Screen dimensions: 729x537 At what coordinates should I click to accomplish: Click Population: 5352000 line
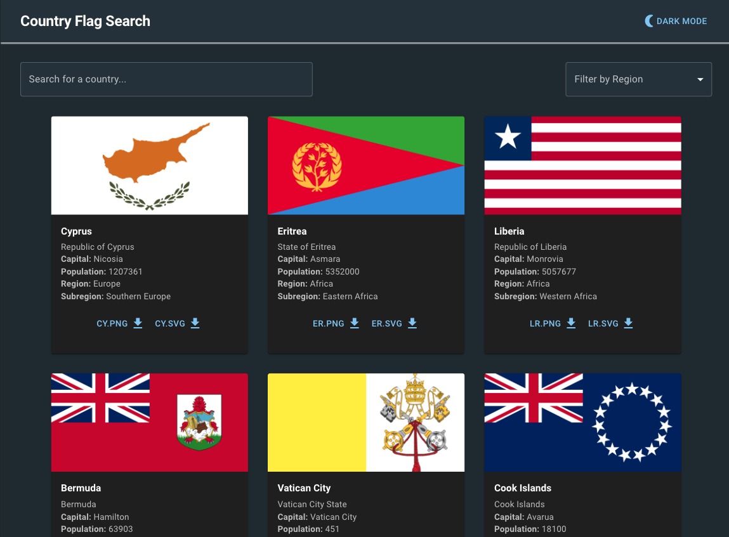(319, 272)
